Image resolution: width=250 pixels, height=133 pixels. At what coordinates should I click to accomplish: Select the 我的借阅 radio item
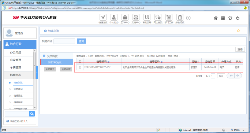(x=10, y=89)
